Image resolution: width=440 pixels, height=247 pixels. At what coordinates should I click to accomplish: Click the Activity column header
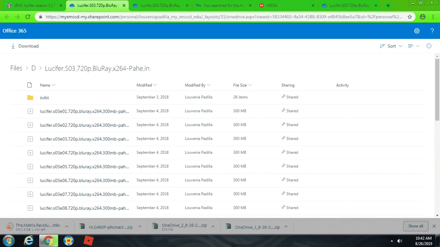pyautogui.click(x=342, y=85)
